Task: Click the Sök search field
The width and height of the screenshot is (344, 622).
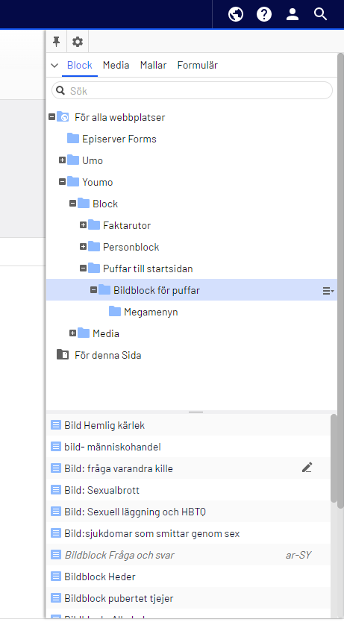Action: click(x=192, y=90)
